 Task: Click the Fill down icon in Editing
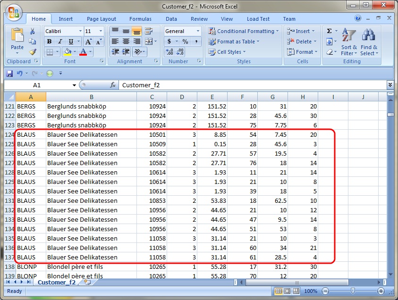329,42
